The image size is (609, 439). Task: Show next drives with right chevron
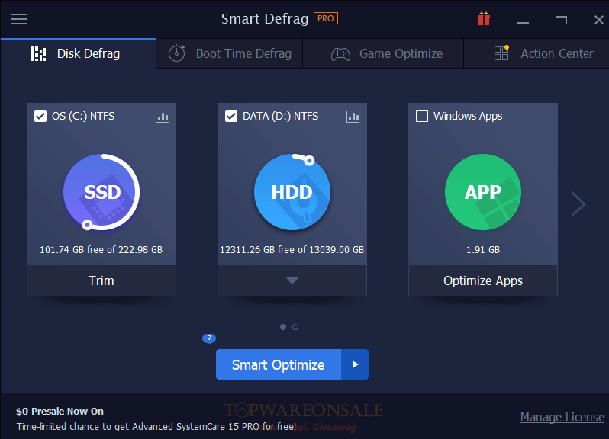click(578, 203)
